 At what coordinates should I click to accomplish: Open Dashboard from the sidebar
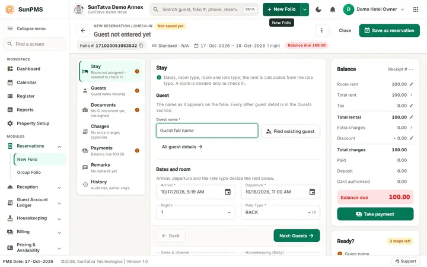(34, 69)
